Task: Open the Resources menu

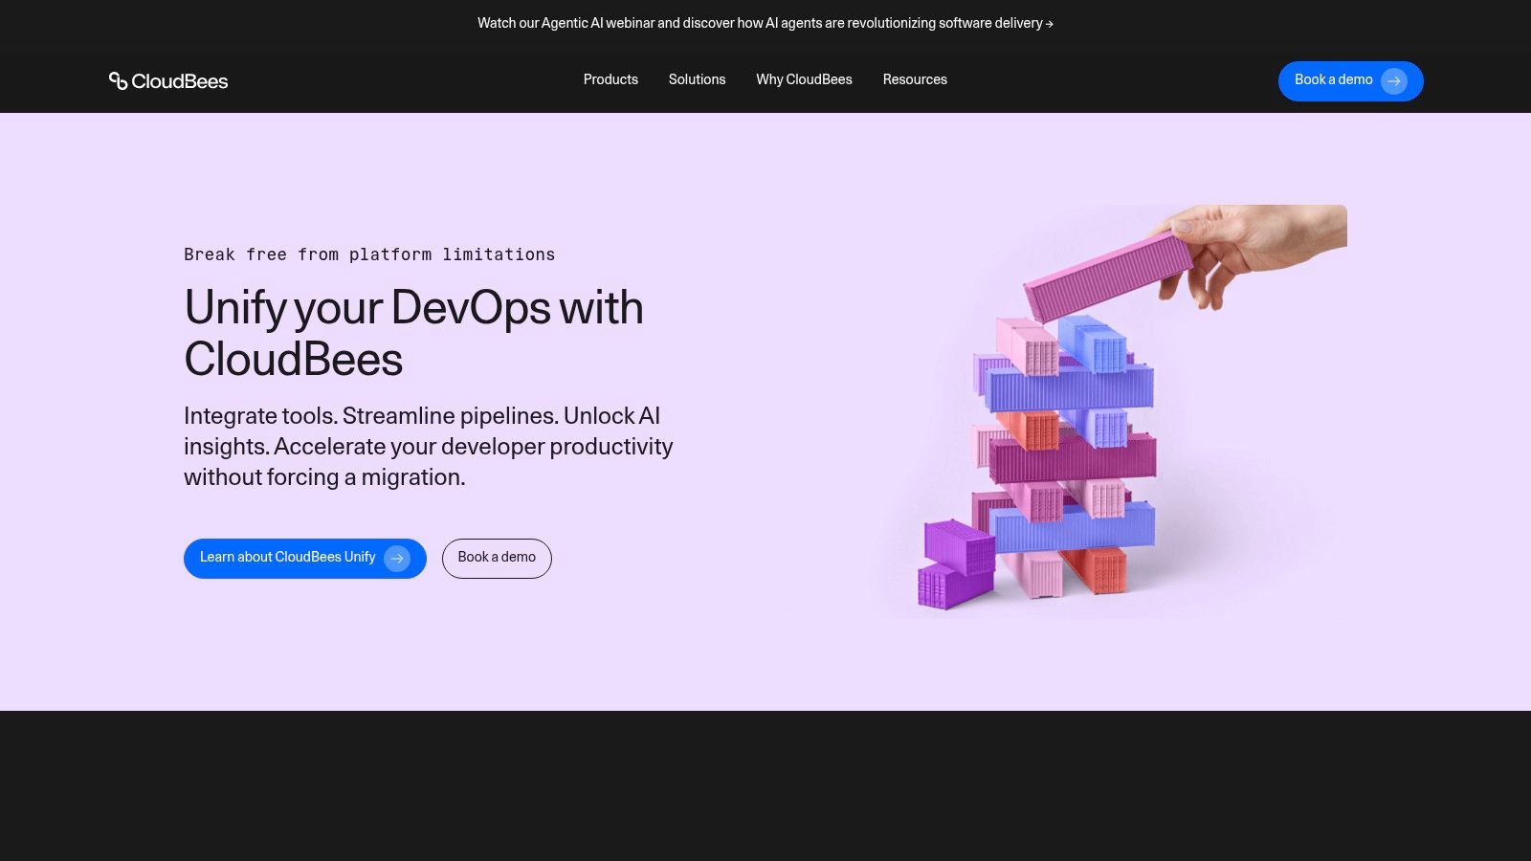Action: tap(915, 79)
